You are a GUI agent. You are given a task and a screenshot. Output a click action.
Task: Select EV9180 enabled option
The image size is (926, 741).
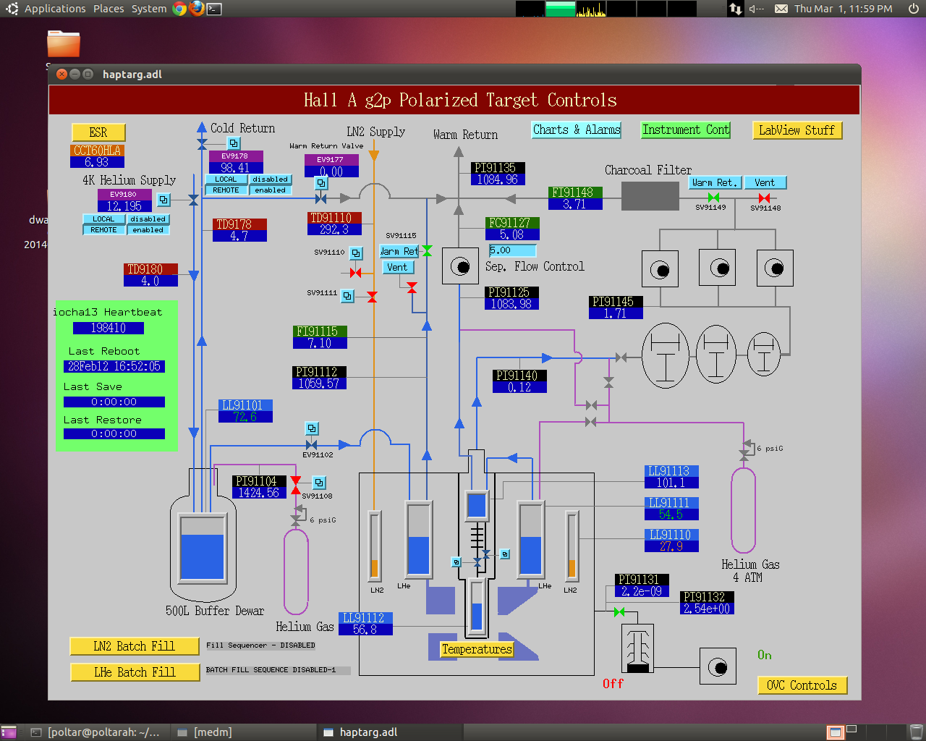pos(148,230)
